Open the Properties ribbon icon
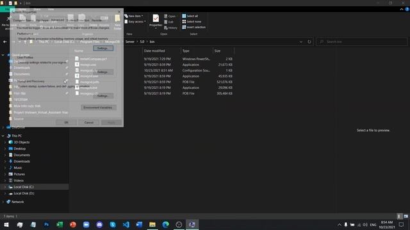The image size is (410, 230). [x=156, y=20]
